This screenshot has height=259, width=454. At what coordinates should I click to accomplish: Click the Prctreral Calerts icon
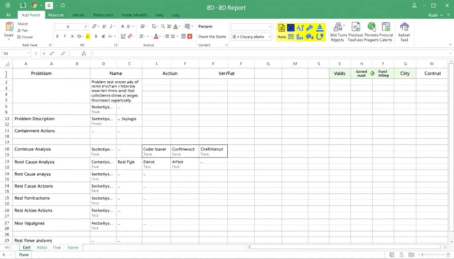tap(386, 27)
